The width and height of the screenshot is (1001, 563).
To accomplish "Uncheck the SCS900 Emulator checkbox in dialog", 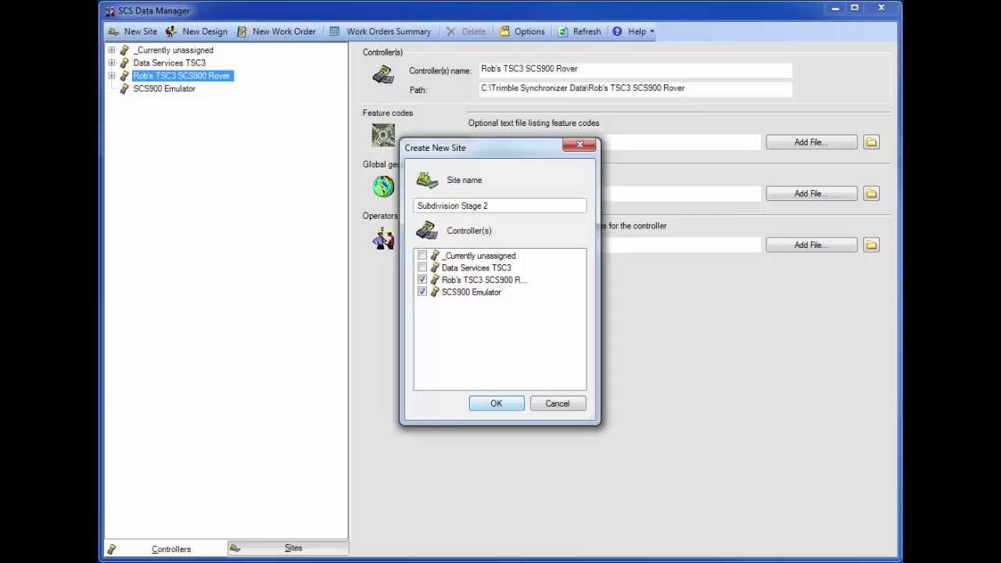I will tap(422, 292).
